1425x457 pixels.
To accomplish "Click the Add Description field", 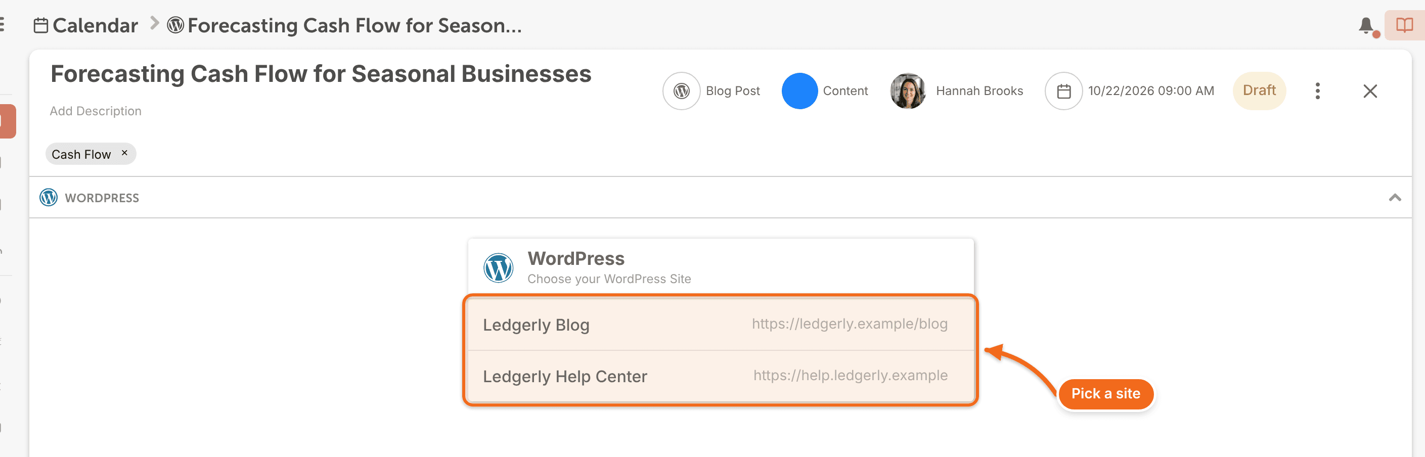I will [96, 111].
